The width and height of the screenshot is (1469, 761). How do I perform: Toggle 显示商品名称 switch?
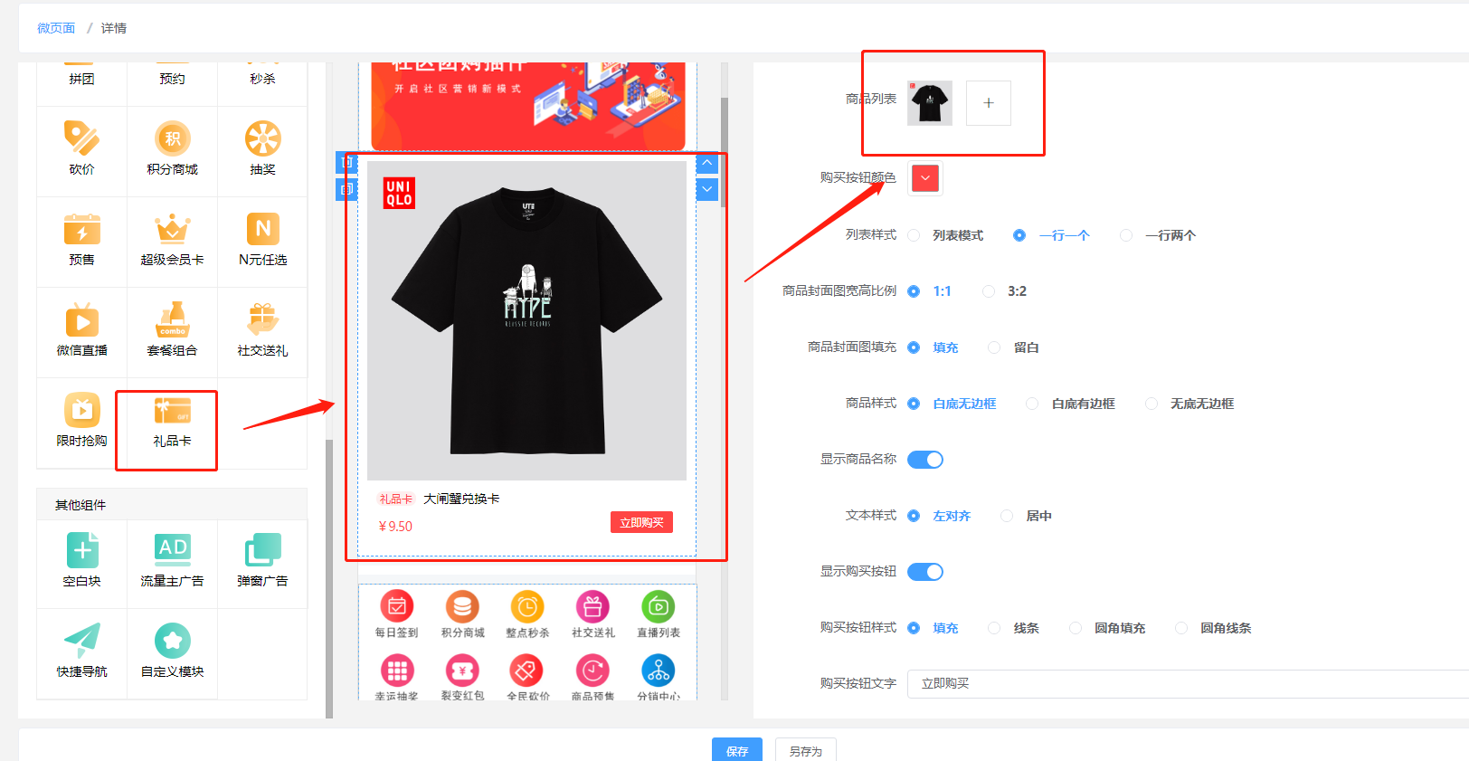coord(925,460)
